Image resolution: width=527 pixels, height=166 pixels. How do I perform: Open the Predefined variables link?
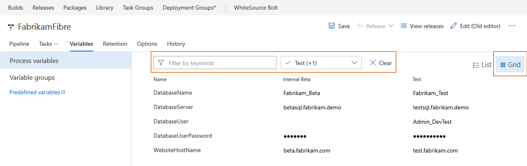pos(35,92)
